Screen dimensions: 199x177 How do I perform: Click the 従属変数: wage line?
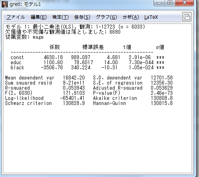click(x=24, y=37)
